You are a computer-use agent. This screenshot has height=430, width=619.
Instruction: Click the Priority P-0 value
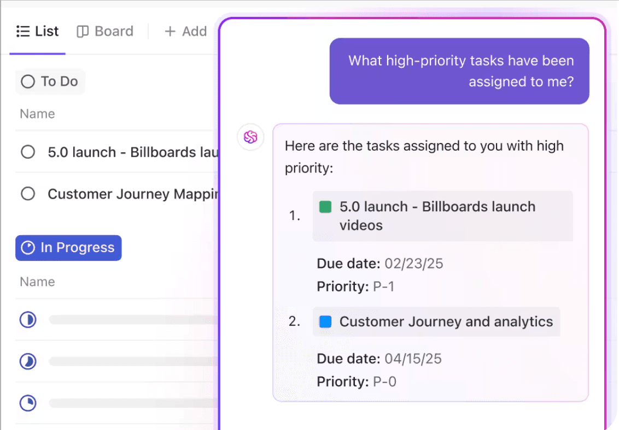tap(384, 381)
